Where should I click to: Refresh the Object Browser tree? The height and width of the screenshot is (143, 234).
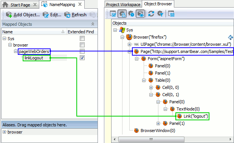tap(151, 14)
